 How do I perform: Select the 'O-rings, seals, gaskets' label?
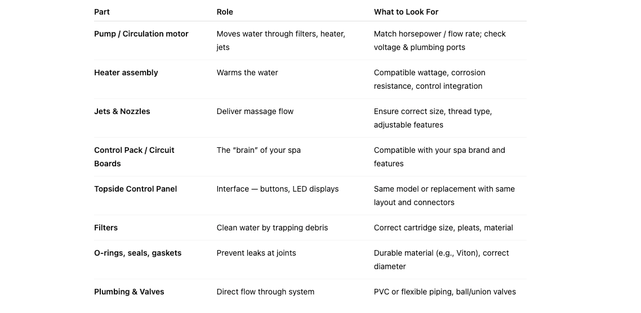(x=138, y=253)
